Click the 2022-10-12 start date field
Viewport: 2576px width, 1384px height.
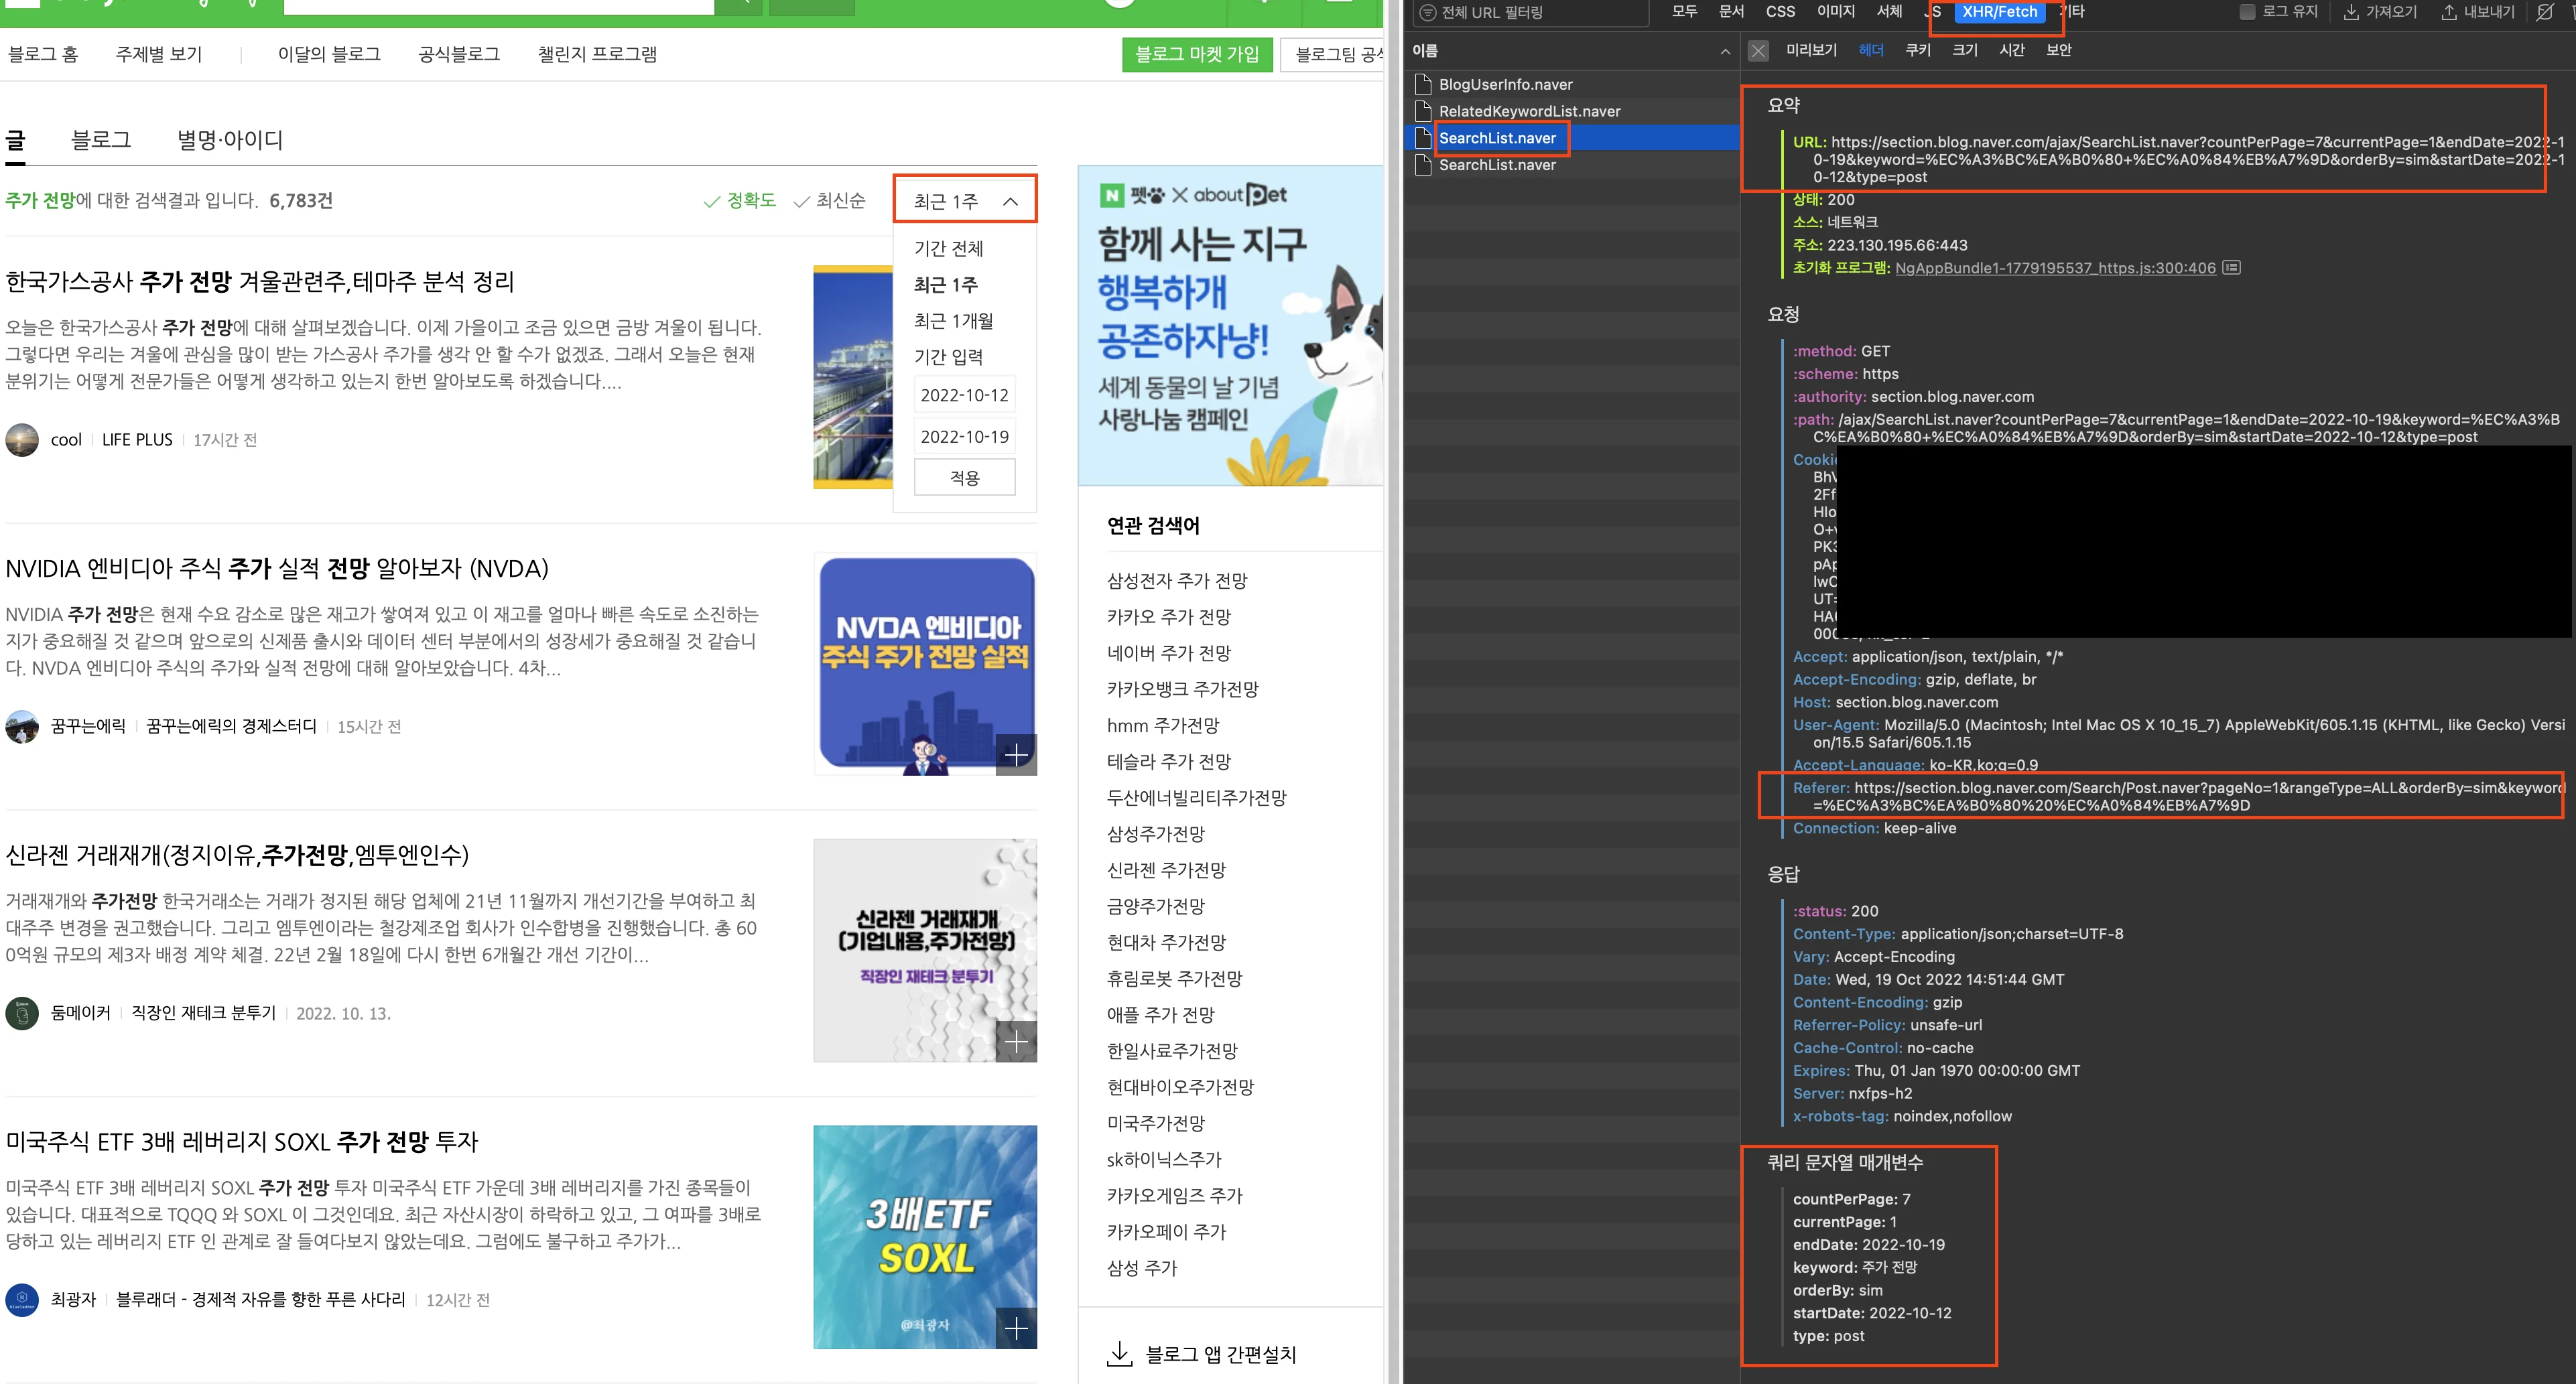[x=964, y=395]
